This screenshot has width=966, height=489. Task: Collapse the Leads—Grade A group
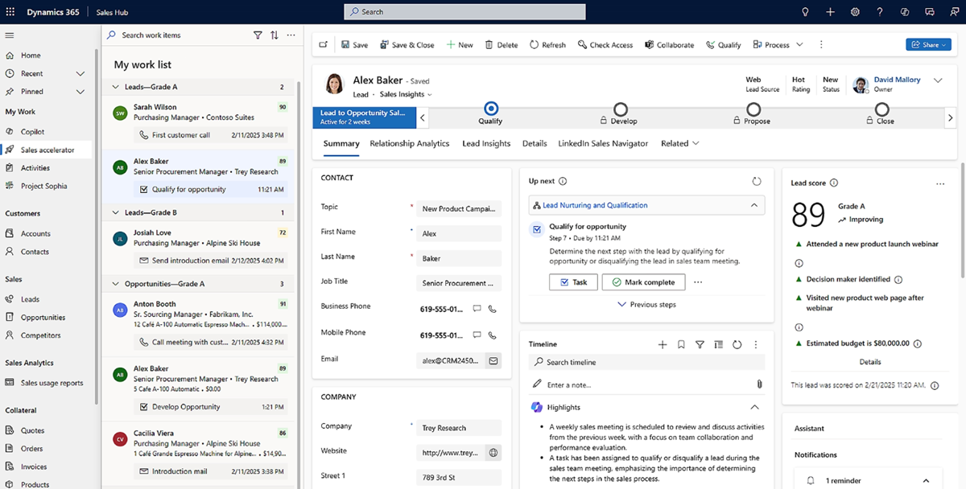click(116, 87)
